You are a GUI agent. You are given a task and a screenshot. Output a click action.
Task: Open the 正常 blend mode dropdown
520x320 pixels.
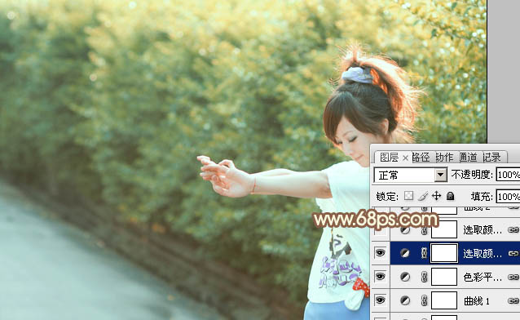click(x=411, y=175)
